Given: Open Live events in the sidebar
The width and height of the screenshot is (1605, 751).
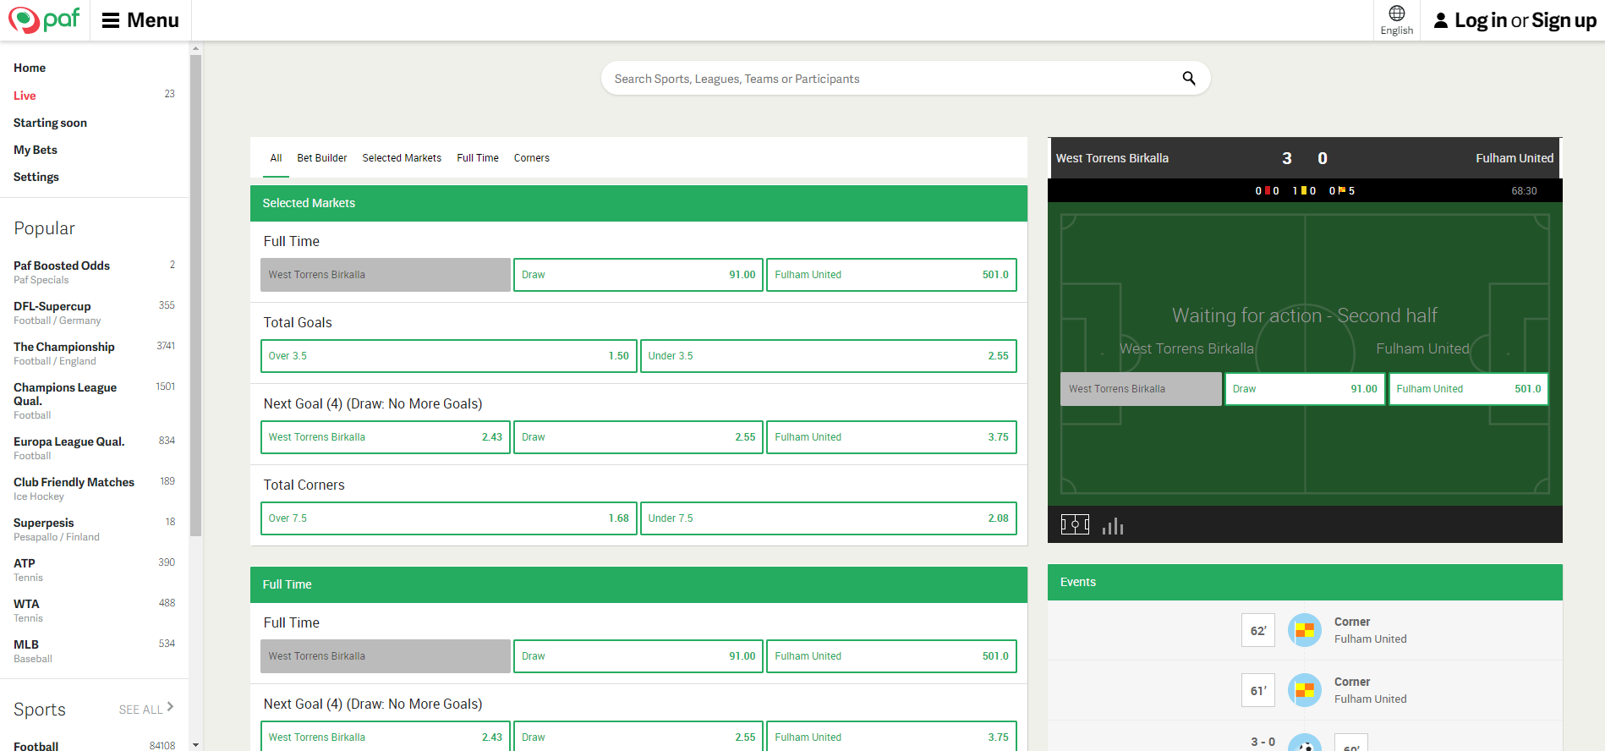Looking at the screenshot, I should tap(25, 96).
